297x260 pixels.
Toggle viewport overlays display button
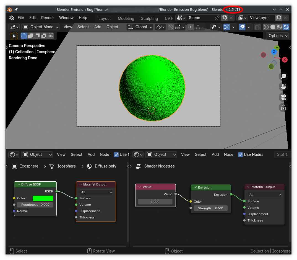click(242, 27)
